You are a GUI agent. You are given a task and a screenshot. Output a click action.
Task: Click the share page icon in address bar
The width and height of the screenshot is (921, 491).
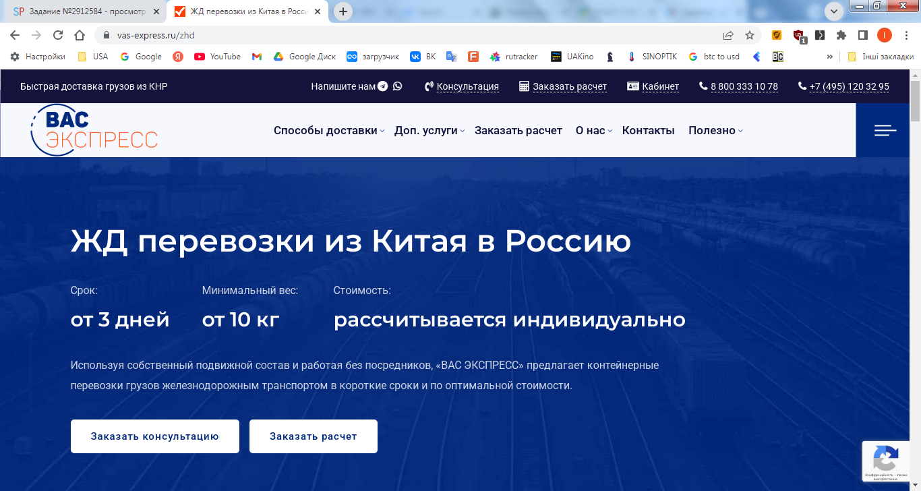coord(728,35)
